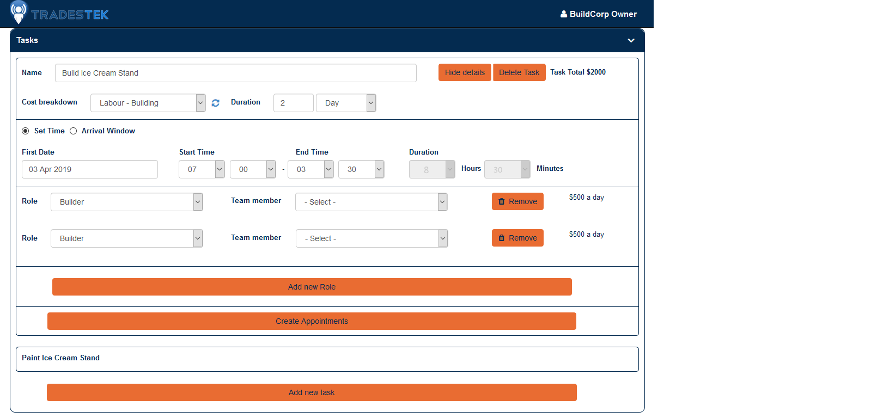877x418 pixels.
Task: Open the End Time minutes dropdown
Action: (x=361, y=169)
